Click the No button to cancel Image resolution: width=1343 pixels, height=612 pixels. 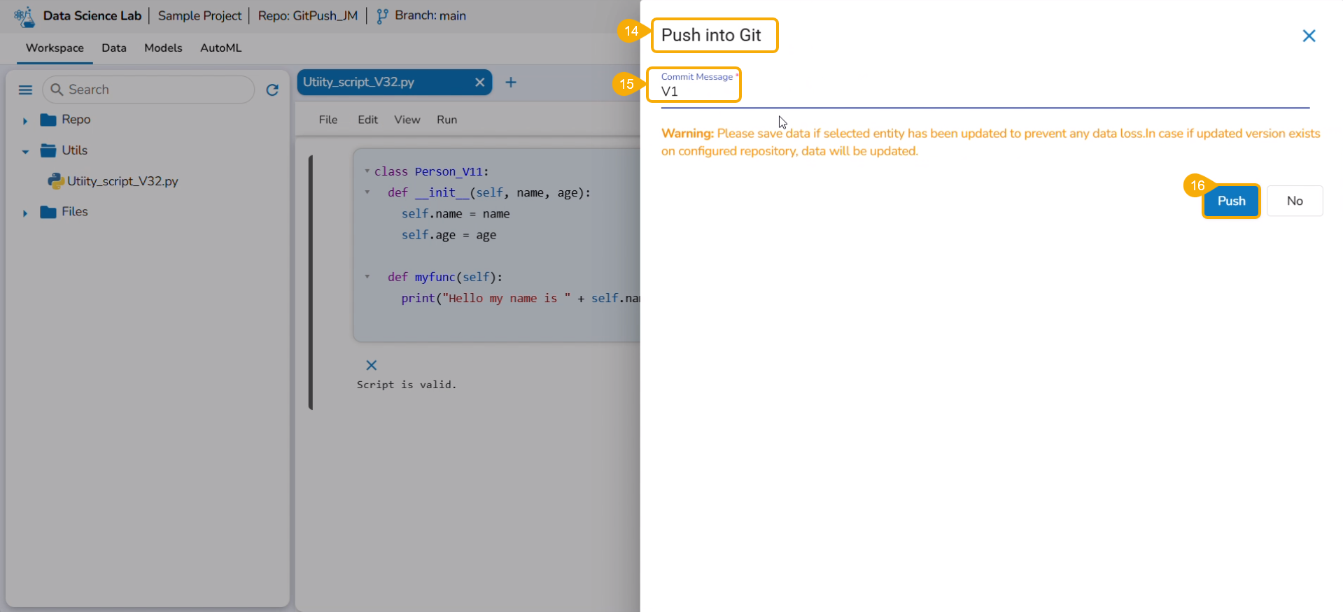1295,201
